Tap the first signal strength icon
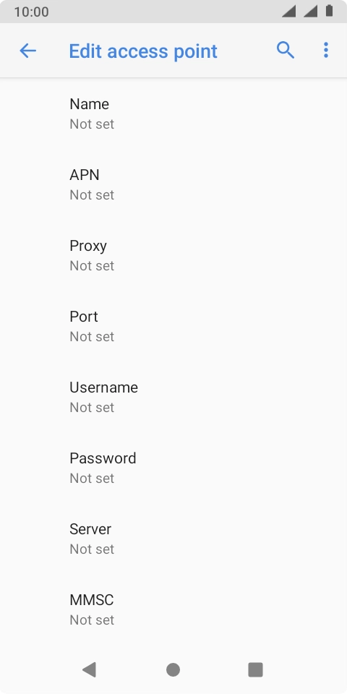This screenshot has height=694, width=347. [288, 11]
